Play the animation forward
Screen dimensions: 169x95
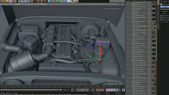pyautogui.click(x=83, y=90)
